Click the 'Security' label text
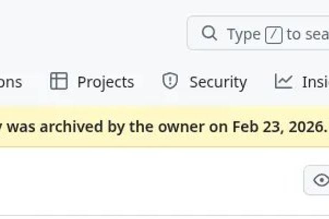Image resolution: width=329 pixels, height=219 pixels. [x=218, y=82]
